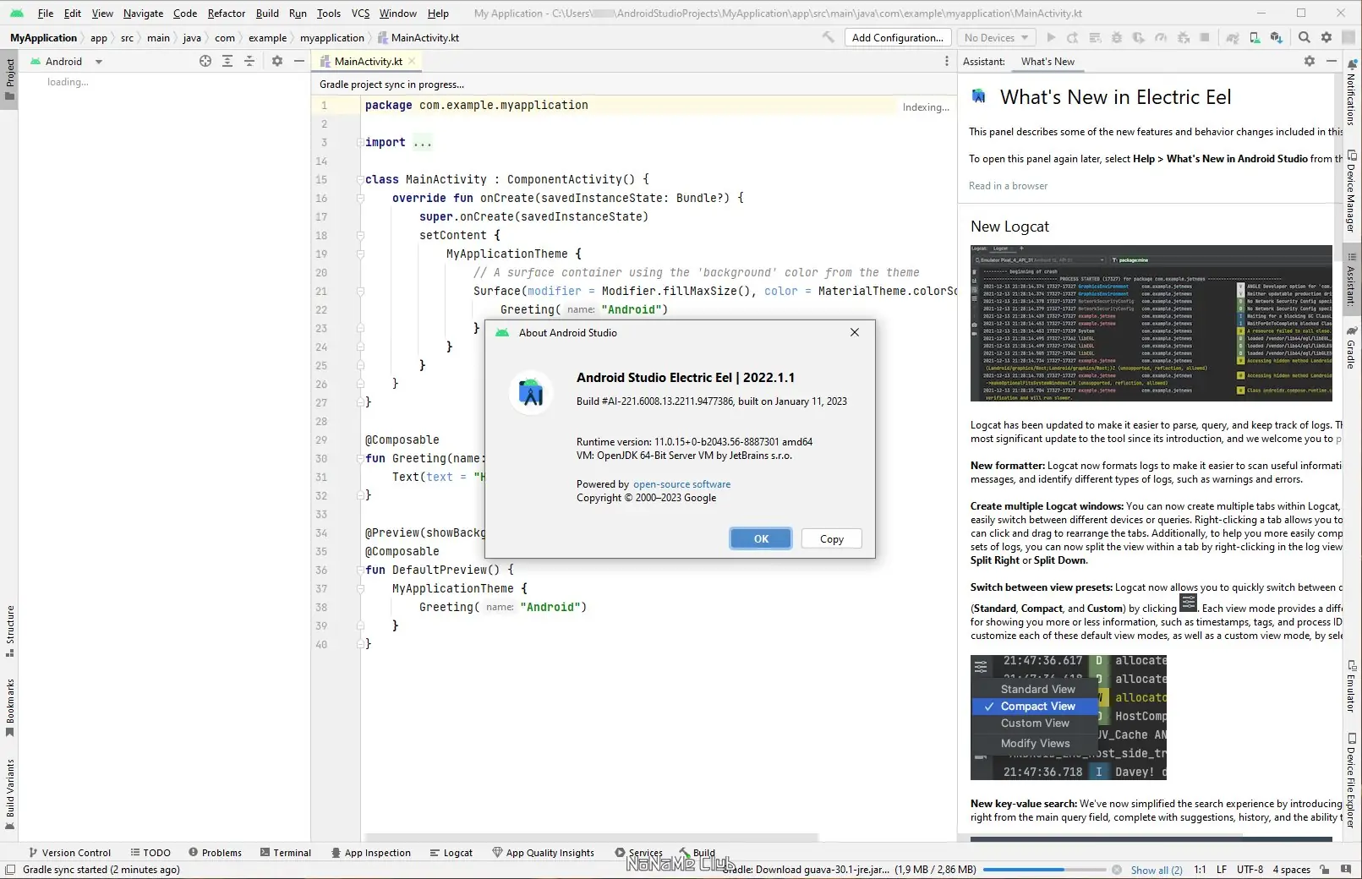The image size is (1362, 879).
Task: Open the No Devices dropdown
Action: pyautogui.click(x=996, y=37)
